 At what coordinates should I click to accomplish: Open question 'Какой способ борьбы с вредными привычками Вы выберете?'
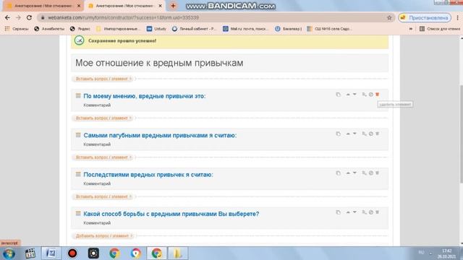171,214
